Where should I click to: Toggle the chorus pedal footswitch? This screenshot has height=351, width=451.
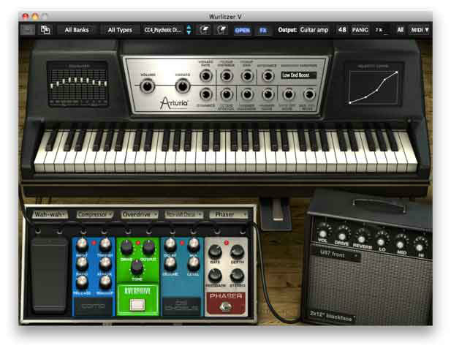click(181, 306)
